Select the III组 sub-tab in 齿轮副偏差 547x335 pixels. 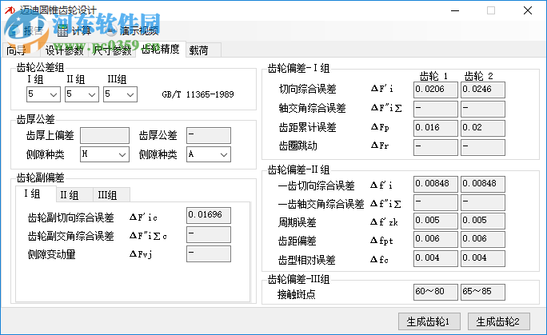click(112, 195)
